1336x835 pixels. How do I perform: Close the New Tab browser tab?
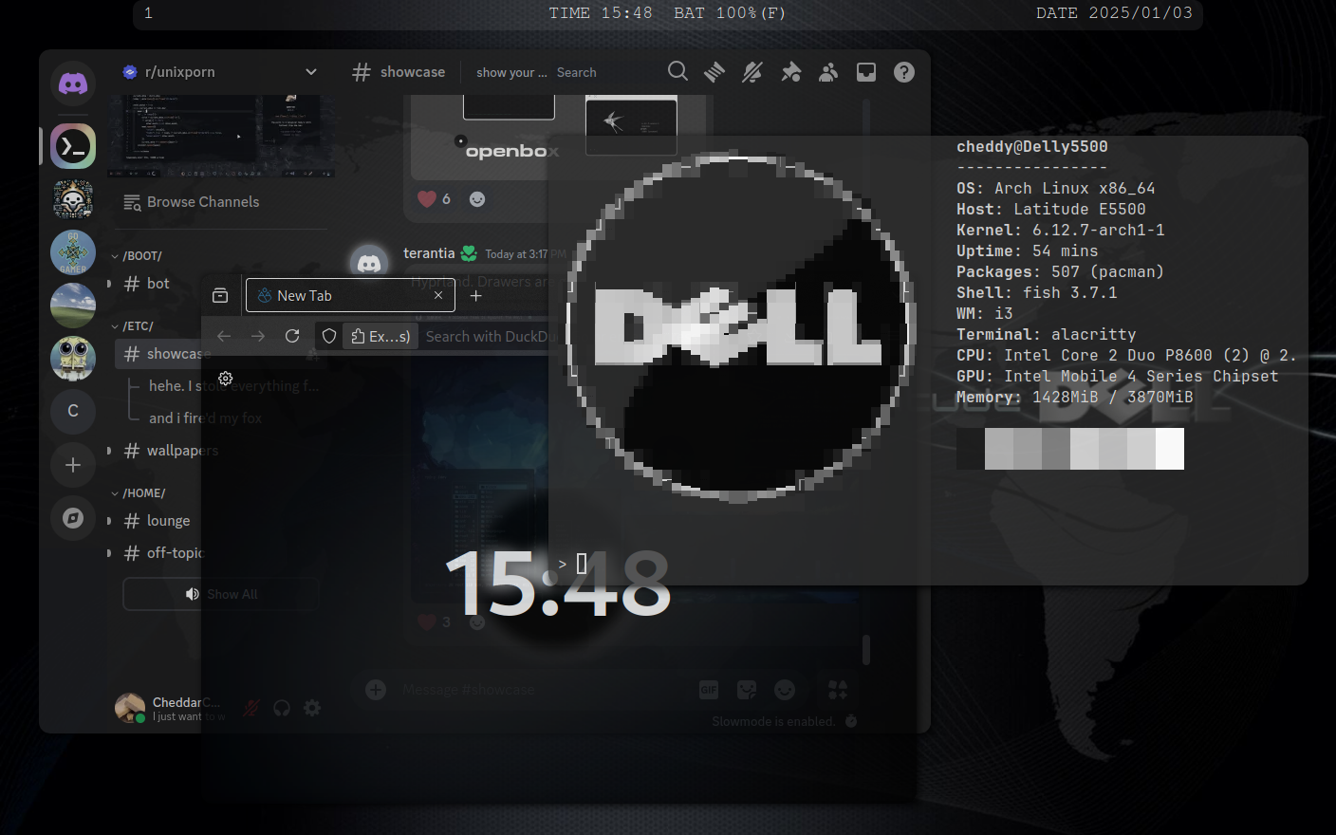438,295
